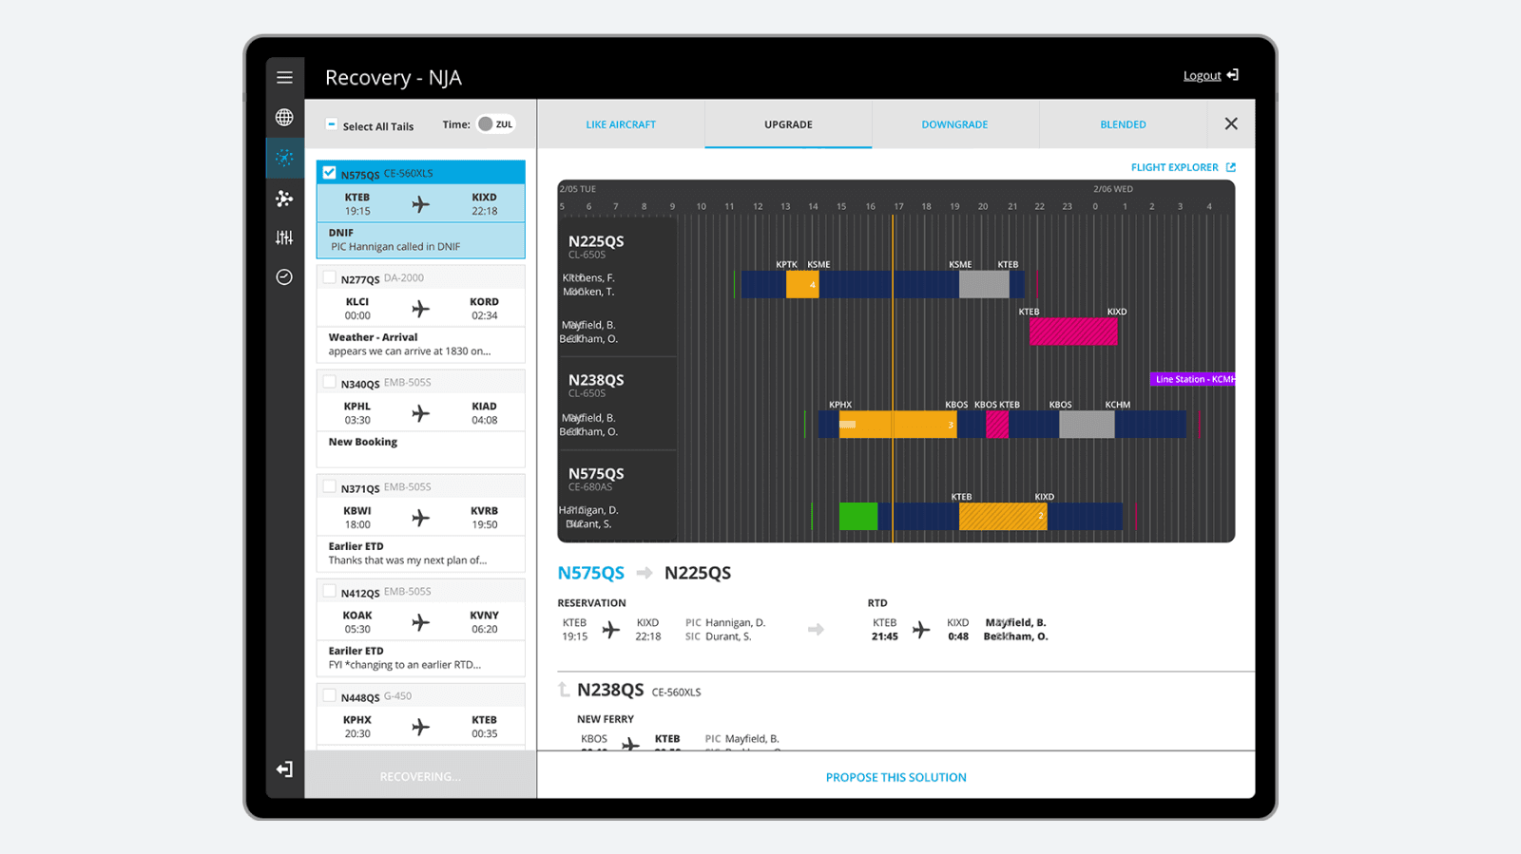Image resolution: width=1521 pixels, height=854 pixels.
Task: Click the swap arrow icon beside N238QS
Action: point(564,690)
